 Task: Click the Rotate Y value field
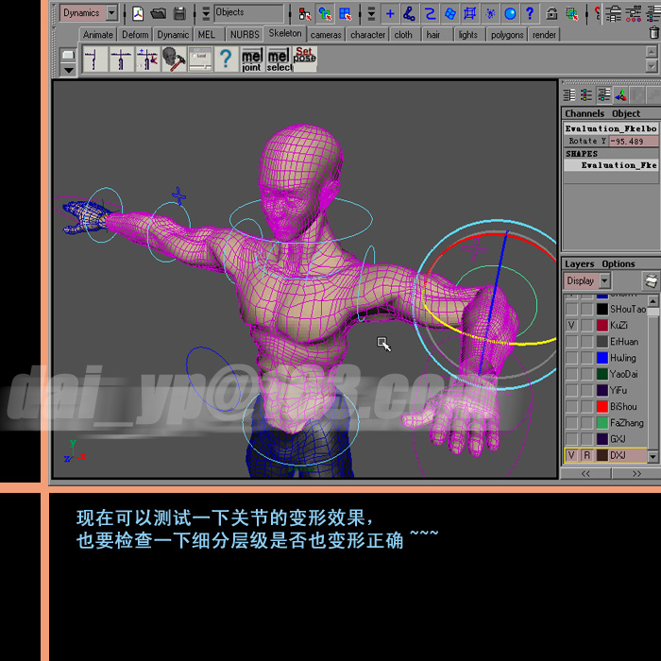tap(634, 142)
